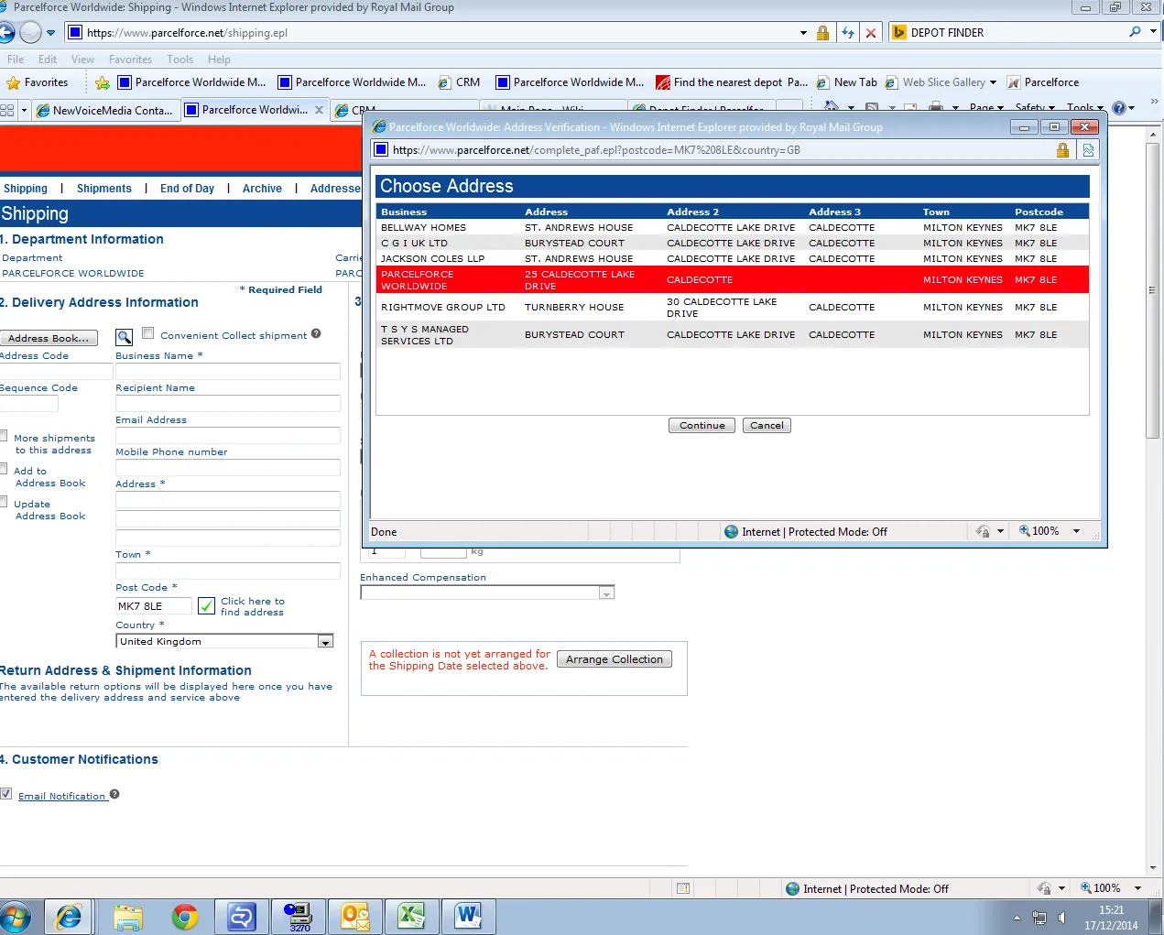Launch Google Chrome from taskbar

(185, 917)
